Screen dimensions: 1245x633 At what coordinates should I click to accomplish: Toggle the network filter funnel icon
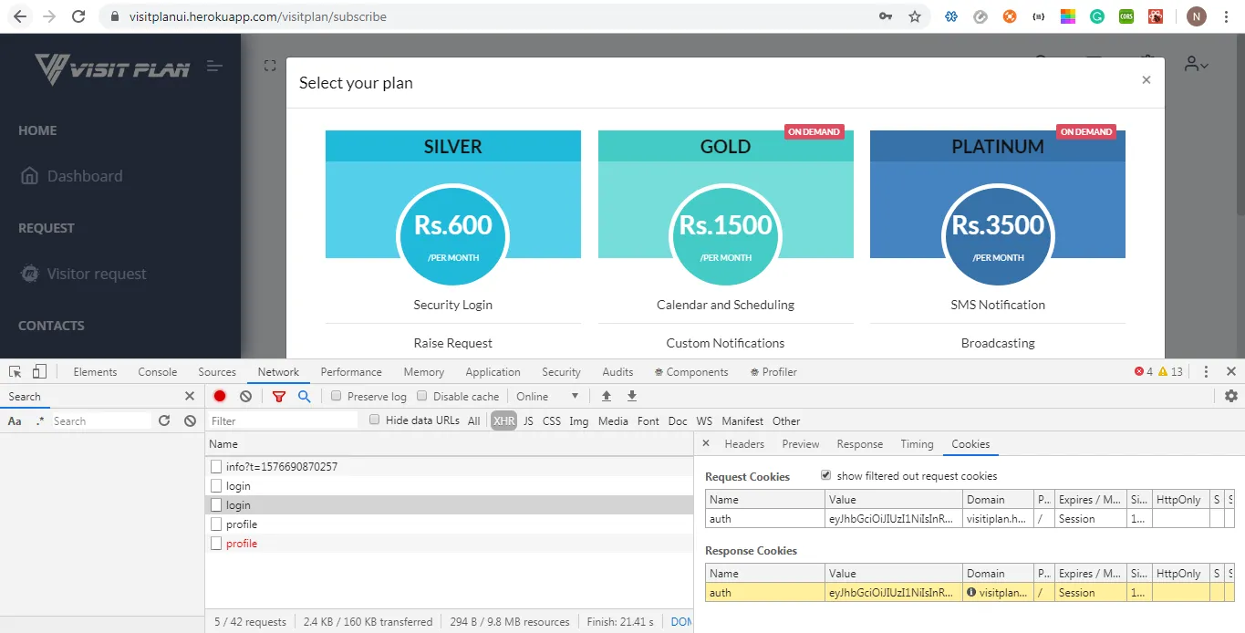point(279,397)
